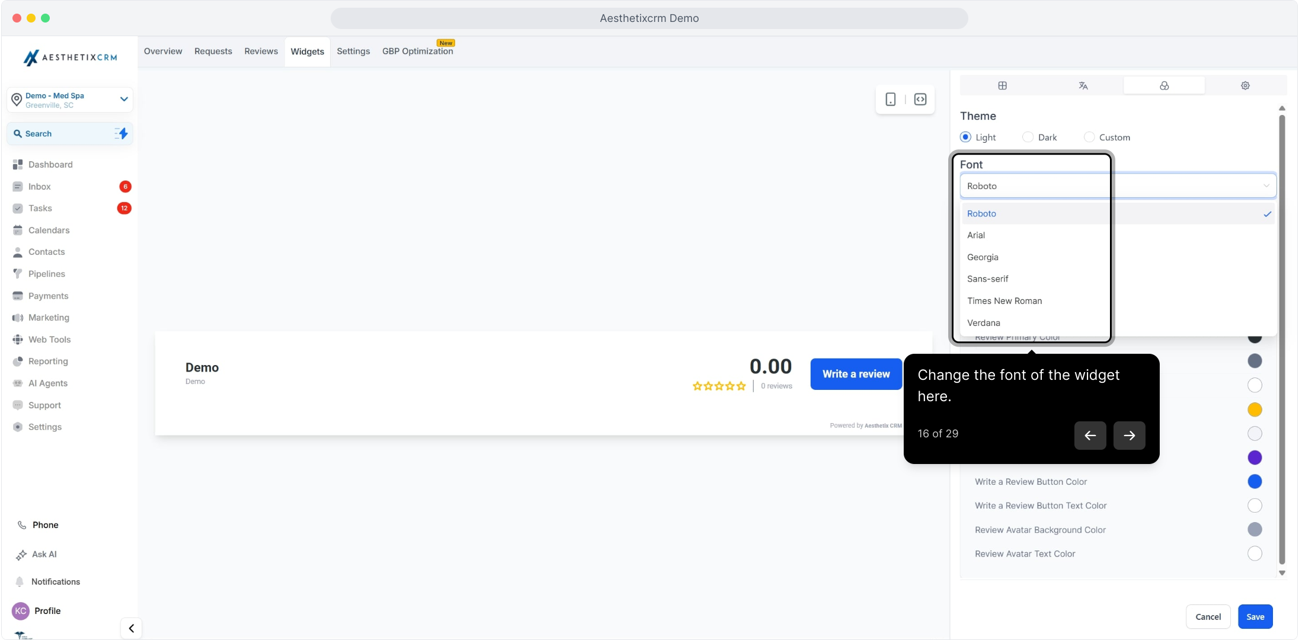Click the settings panel vertical scrollbar

point(1282,339)
